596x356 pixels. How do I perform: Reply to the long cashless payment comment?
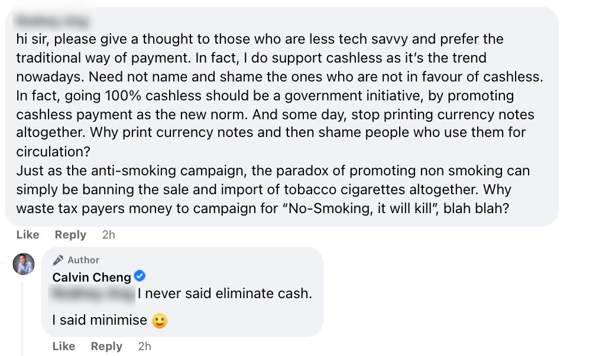(70, 234)
